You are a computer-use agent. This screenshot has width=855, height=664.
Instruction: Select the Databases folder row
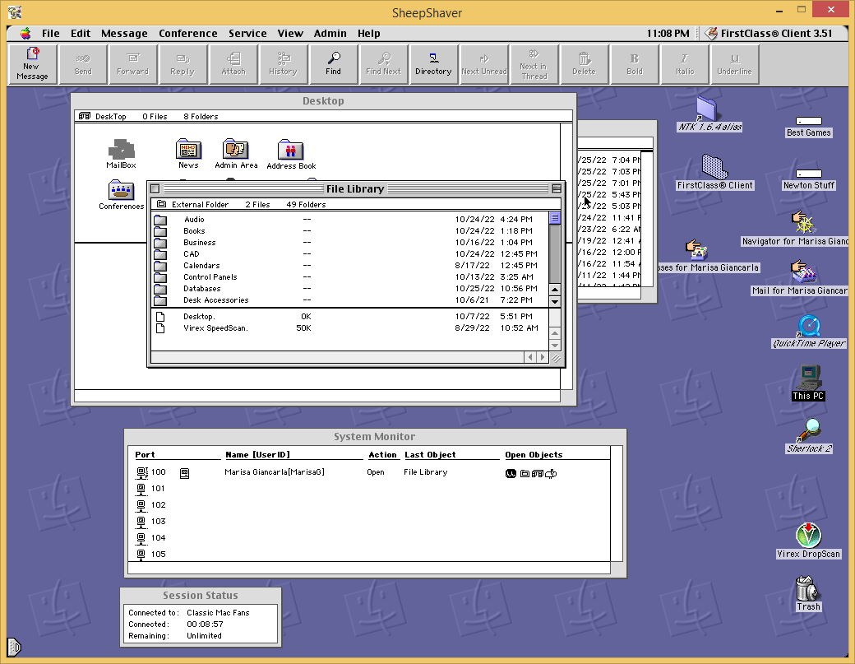tap(350, 288)
